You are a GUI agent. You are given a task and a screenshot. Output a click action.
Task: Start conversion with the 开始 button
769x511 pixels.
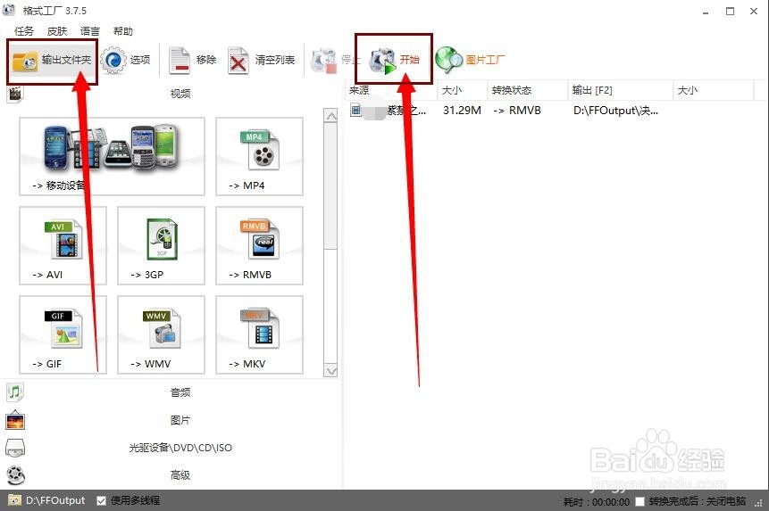(394, 60)
